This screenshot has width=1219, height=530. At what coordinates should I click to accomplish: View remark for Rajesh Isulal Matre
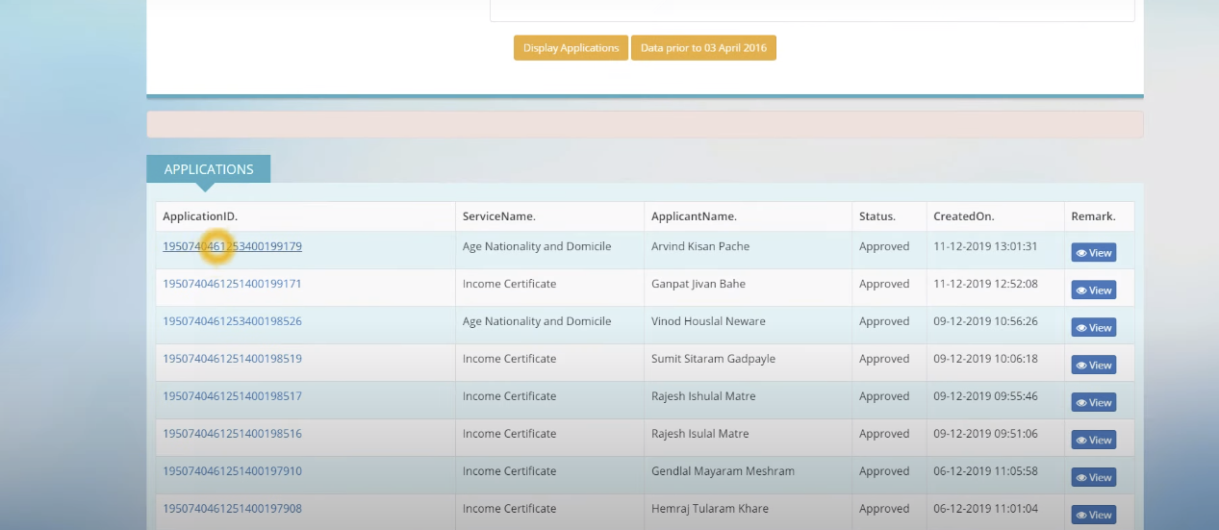(1094, 441)
